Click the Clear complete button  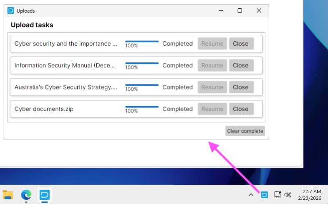click(245, 131)
